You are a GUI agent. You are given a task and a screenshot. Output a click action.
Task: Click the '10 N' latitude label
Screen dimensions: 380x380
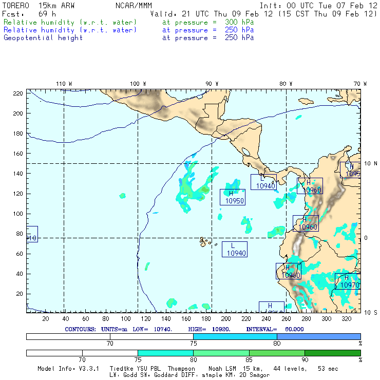(371, 164)
